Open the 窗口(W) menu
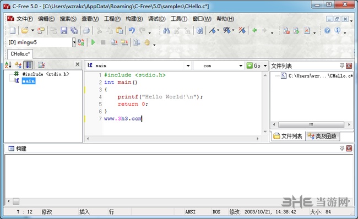This screenshot has height=219, width=358. click(x=202, y=19)
